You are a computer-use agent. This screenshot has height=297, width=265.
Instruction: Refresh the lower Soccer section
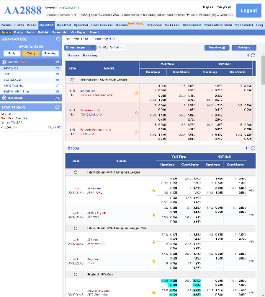(253, 148)
